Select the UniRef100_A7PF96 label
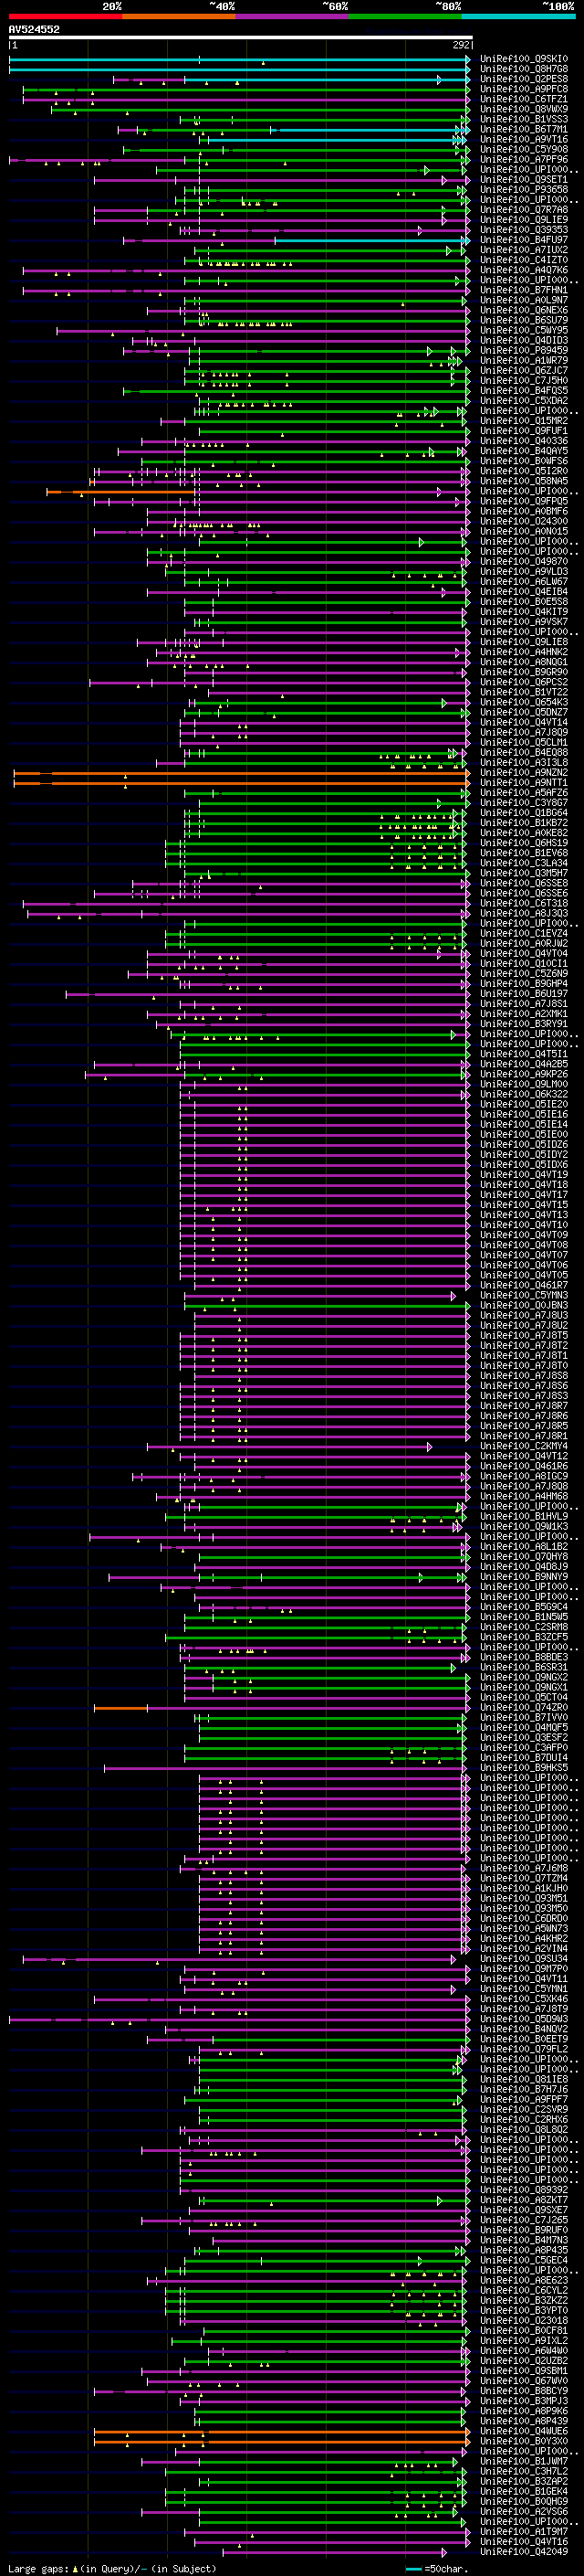Image resolution: width=584 pixels, height=2576 pixels. click(524, 160)
